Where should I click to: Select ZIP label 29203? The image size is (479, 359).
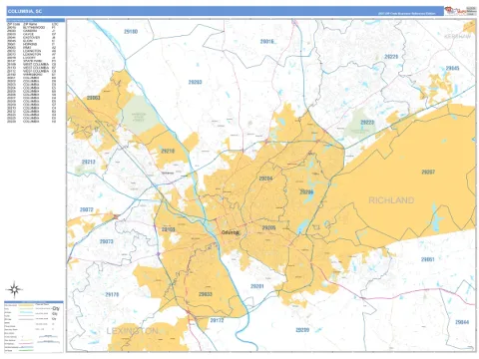coord(195,82)
